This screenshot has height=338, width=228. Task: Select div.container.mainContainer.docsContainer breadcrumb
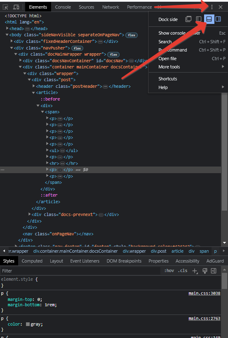pyautogui.click(x=75, y=251)
